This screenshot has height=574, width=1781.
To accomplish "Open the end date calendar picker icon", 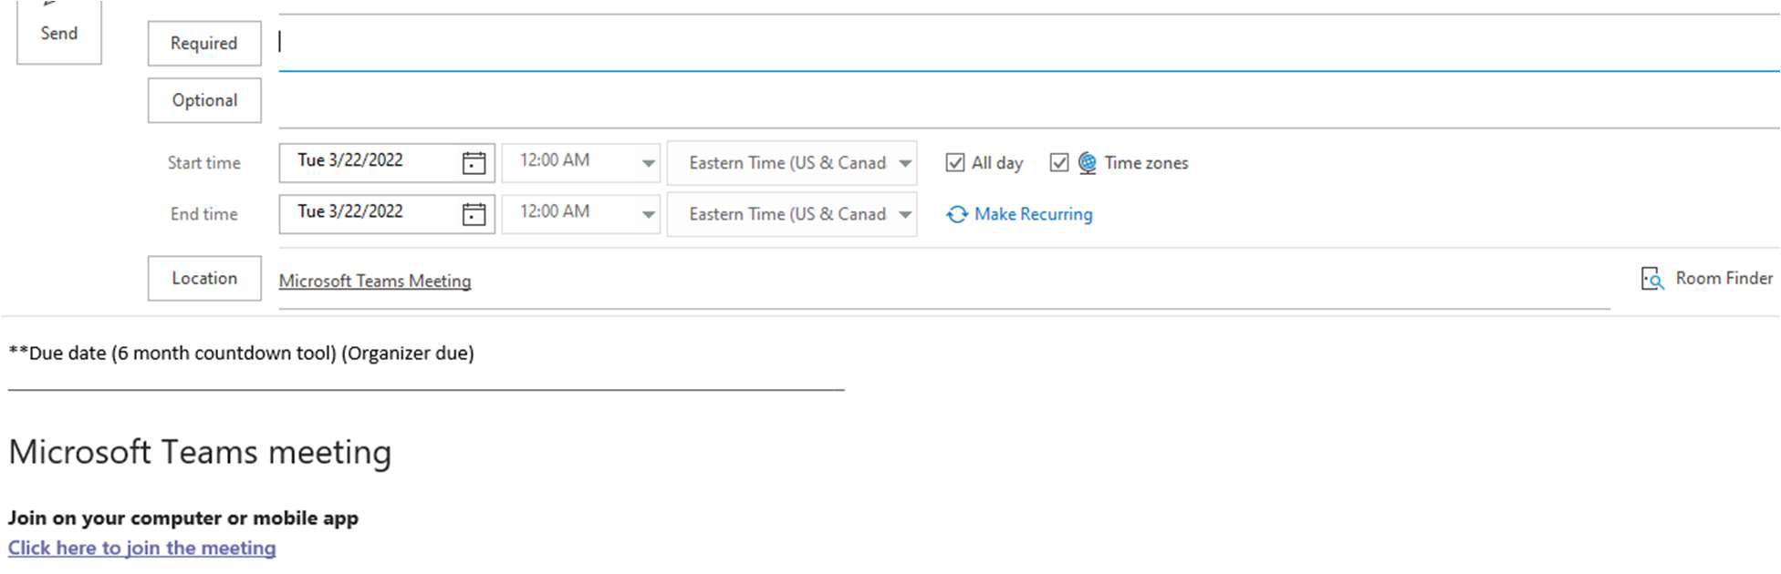I will 474,214.
